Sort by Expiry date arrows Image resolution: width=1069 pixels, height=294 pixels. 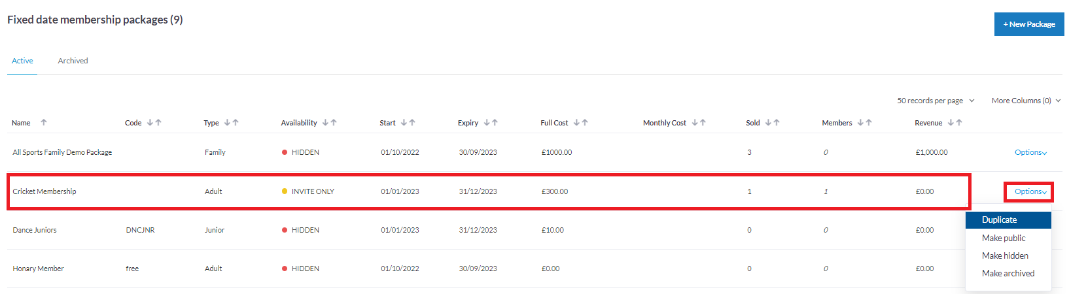[491, 123]
